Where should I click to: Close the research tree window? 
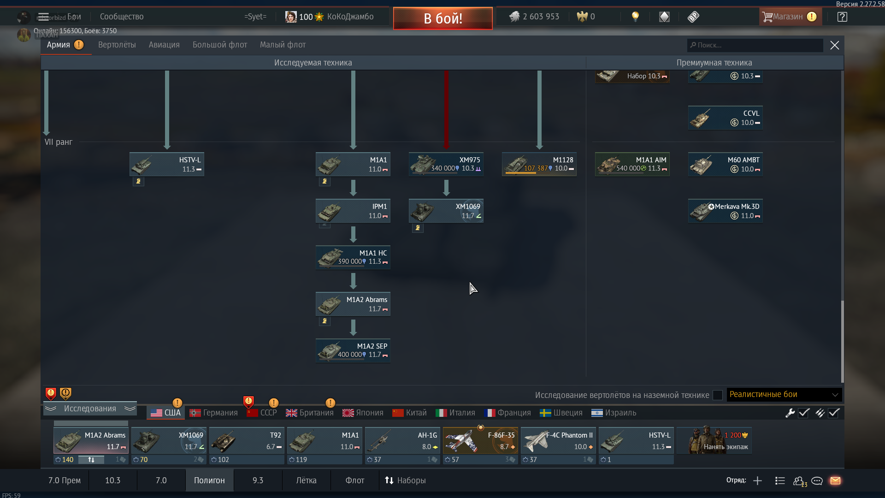tap(835, 45)
